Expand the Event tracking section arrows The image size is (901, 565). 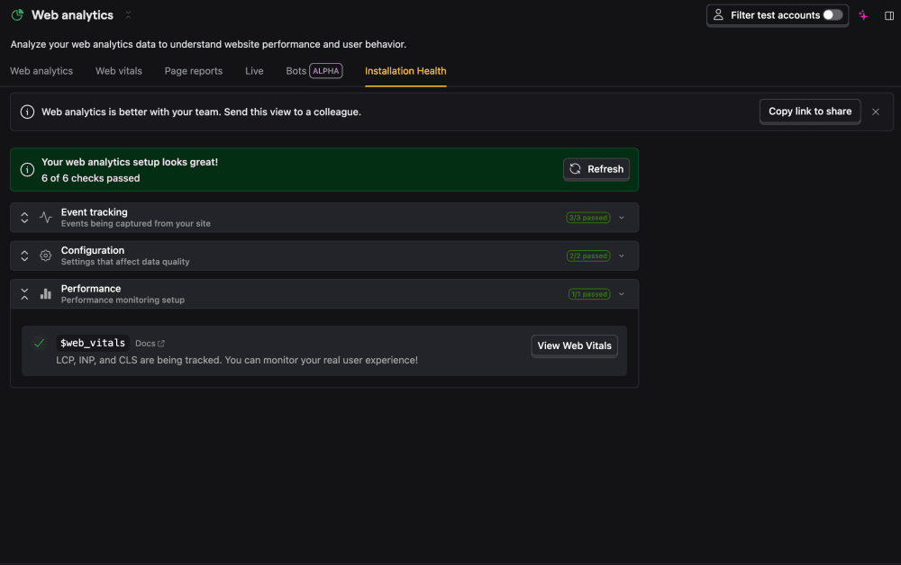(x=24, y=218)
